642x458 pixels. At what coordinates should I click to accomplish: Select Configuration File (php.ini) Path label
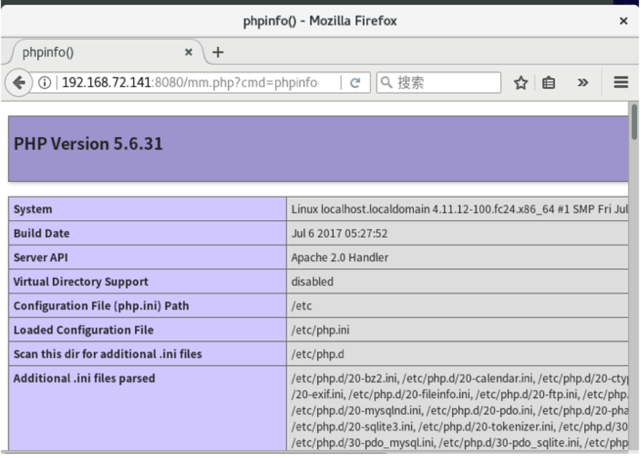101,306
